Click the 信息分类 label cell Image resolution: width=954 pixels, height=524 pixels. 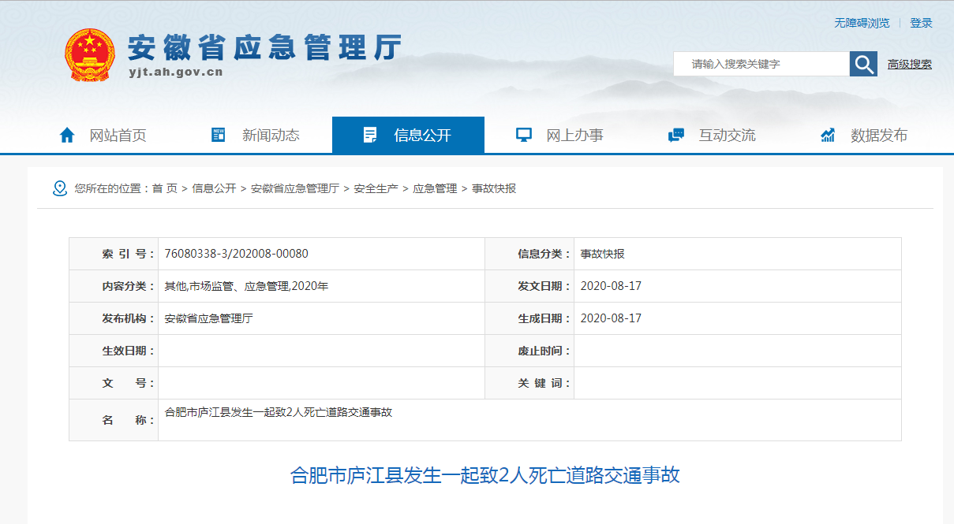point(529,254)
